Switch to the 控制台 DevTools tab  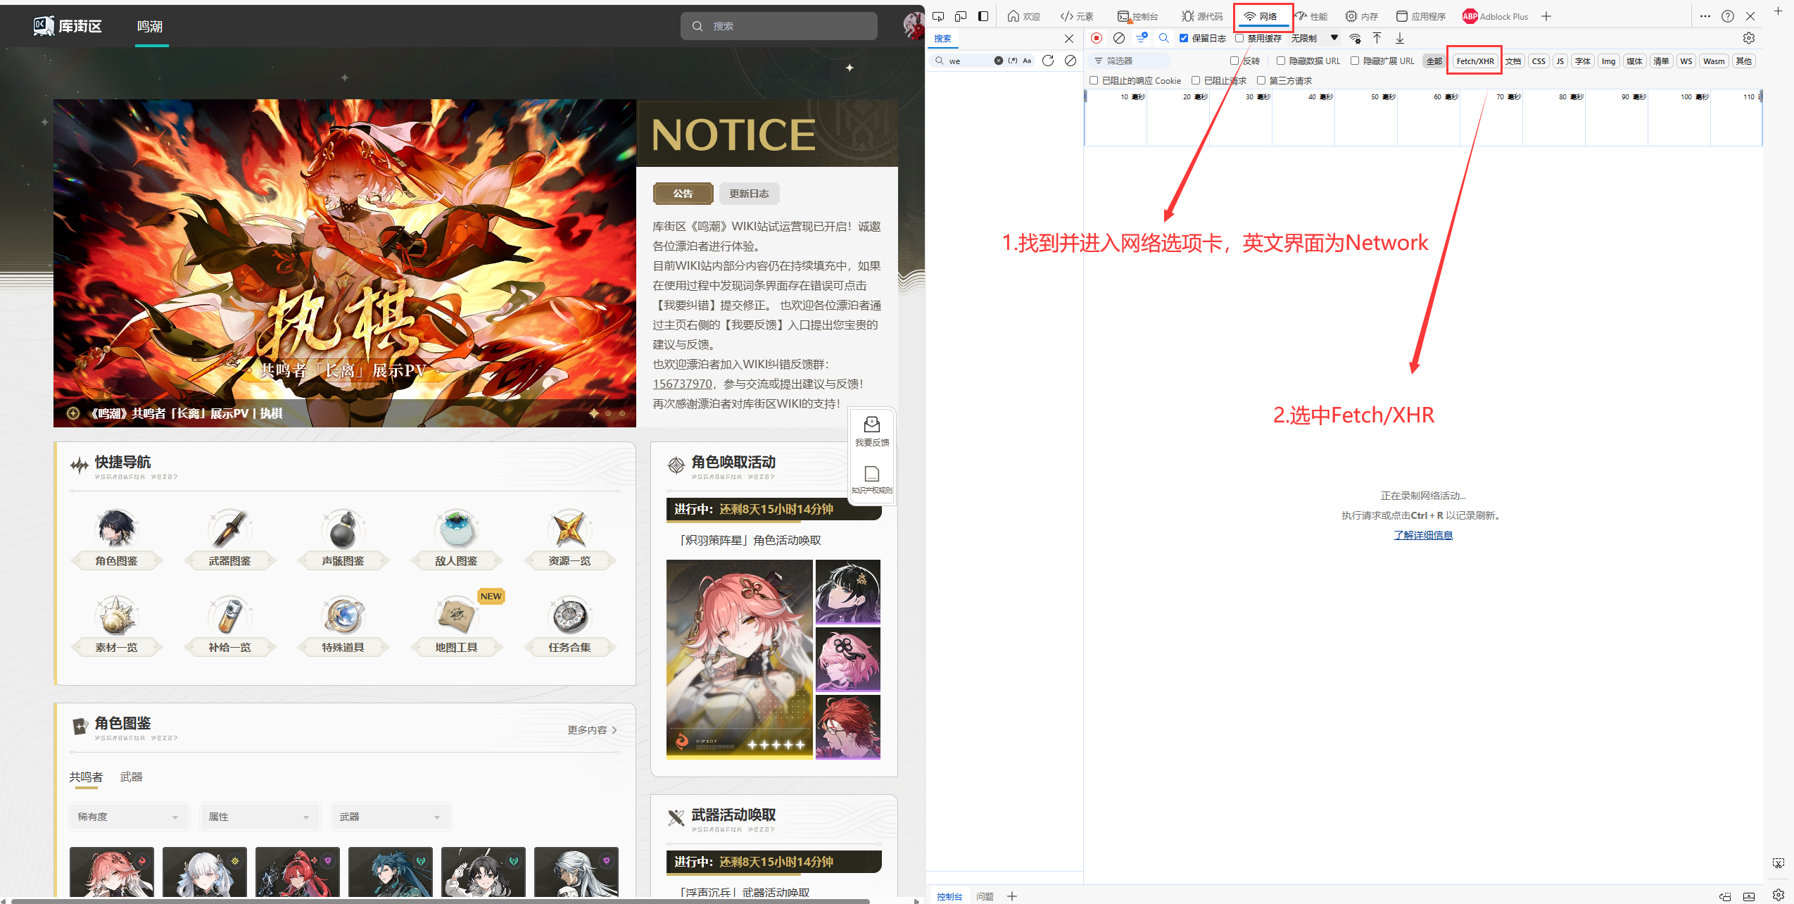1140,15
